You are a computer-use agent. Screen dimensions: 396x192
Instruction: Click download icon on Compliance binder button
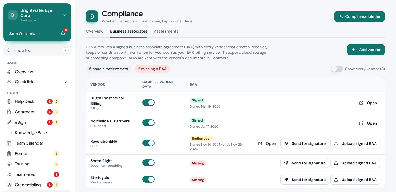[341, 16]
